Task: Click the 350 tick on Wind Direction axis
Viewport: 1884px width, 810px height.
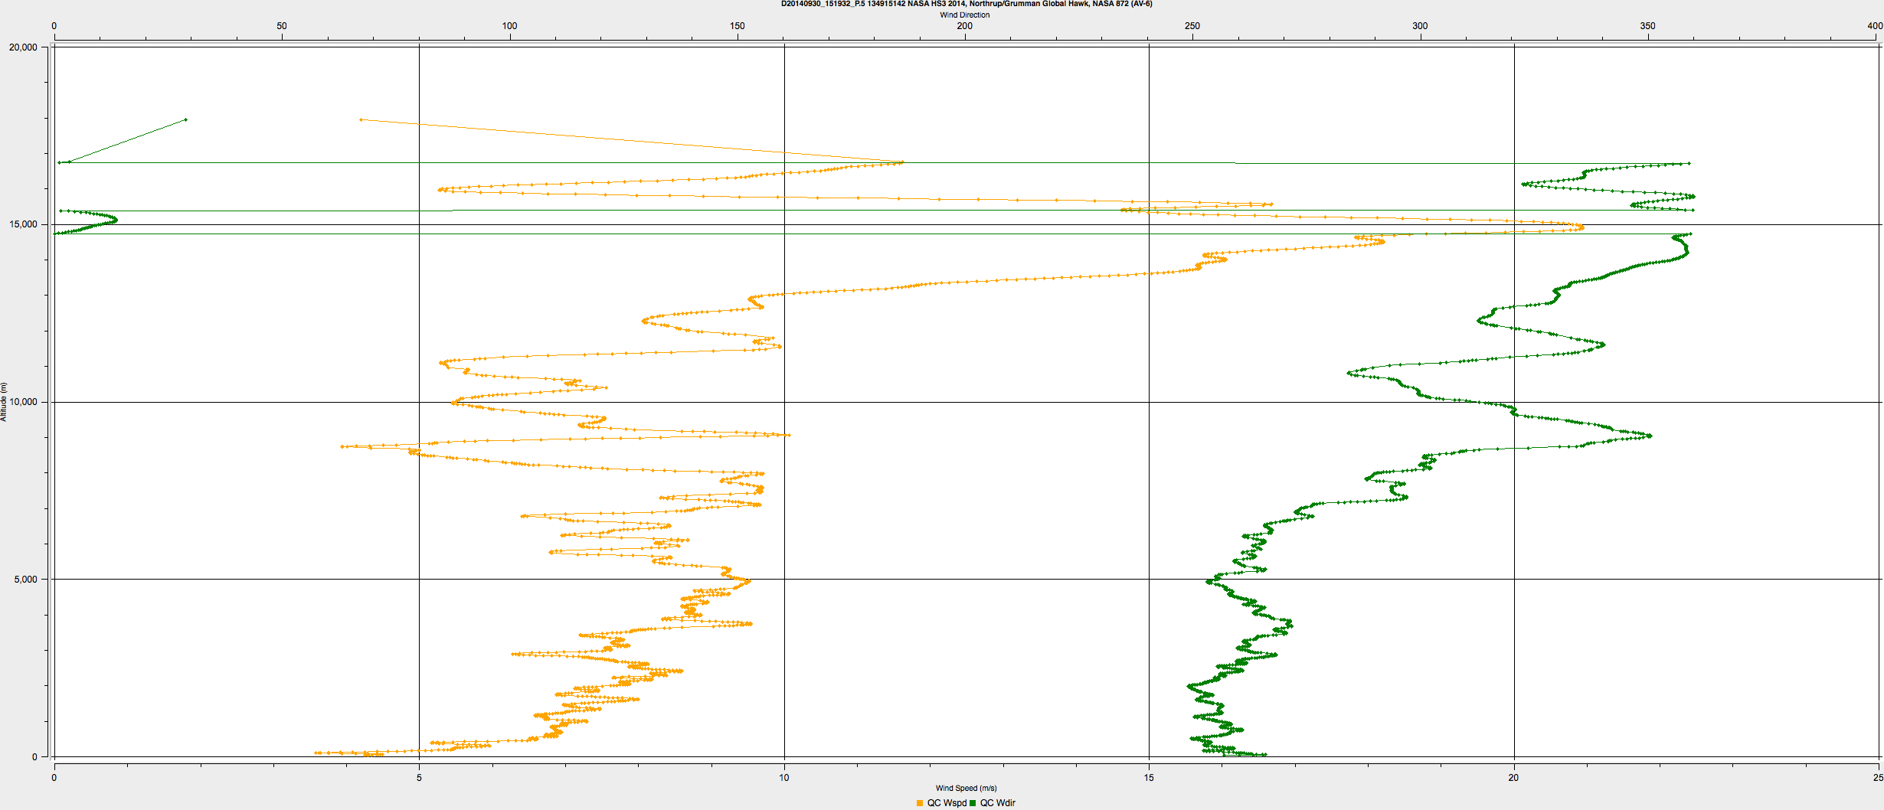Action: [x=1647, y=26]
